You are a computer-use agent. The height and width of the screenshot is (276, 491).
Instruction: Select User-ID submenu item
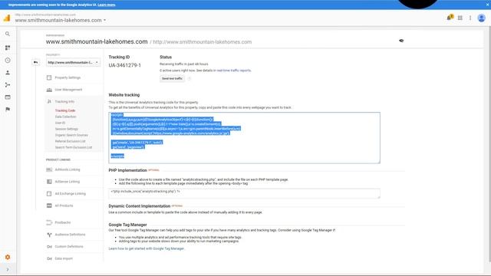pos(60,123)
